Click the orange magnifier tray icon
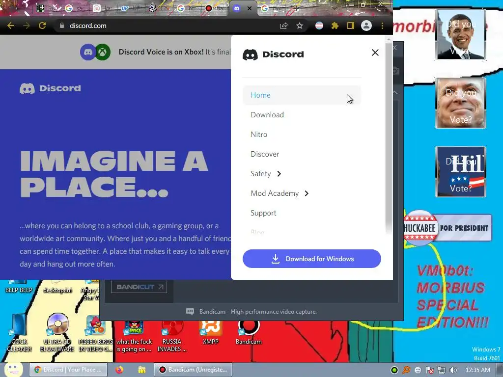 tap(406, 370)
